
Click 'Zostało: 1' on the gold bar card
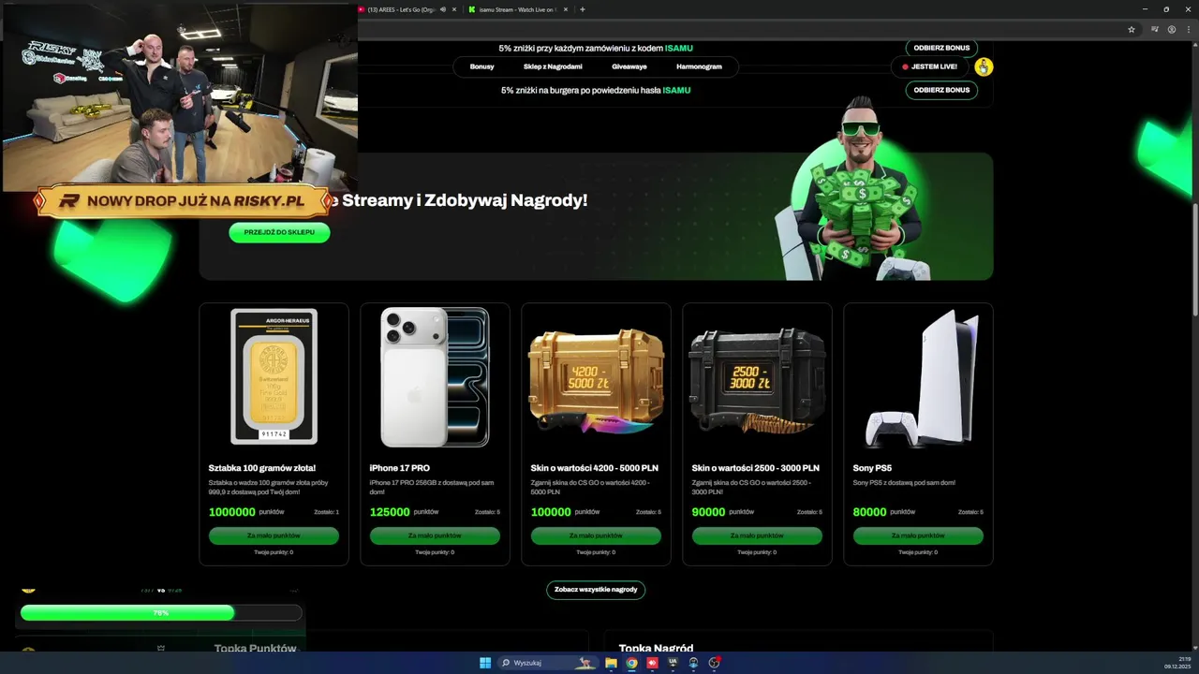tap(326, 512)
